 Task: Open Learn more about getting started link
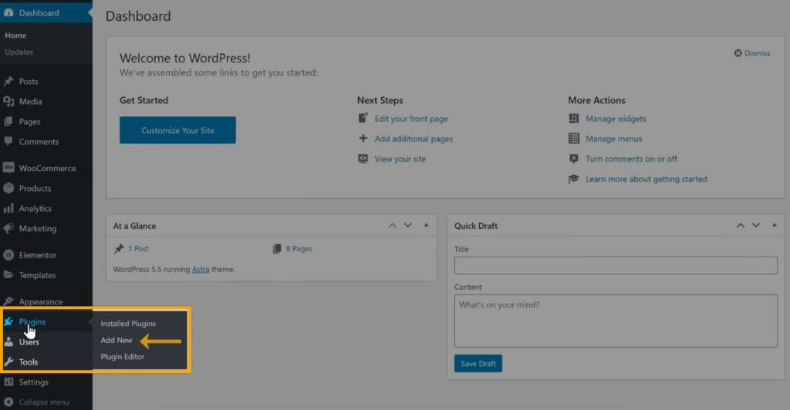click(647, 179)
